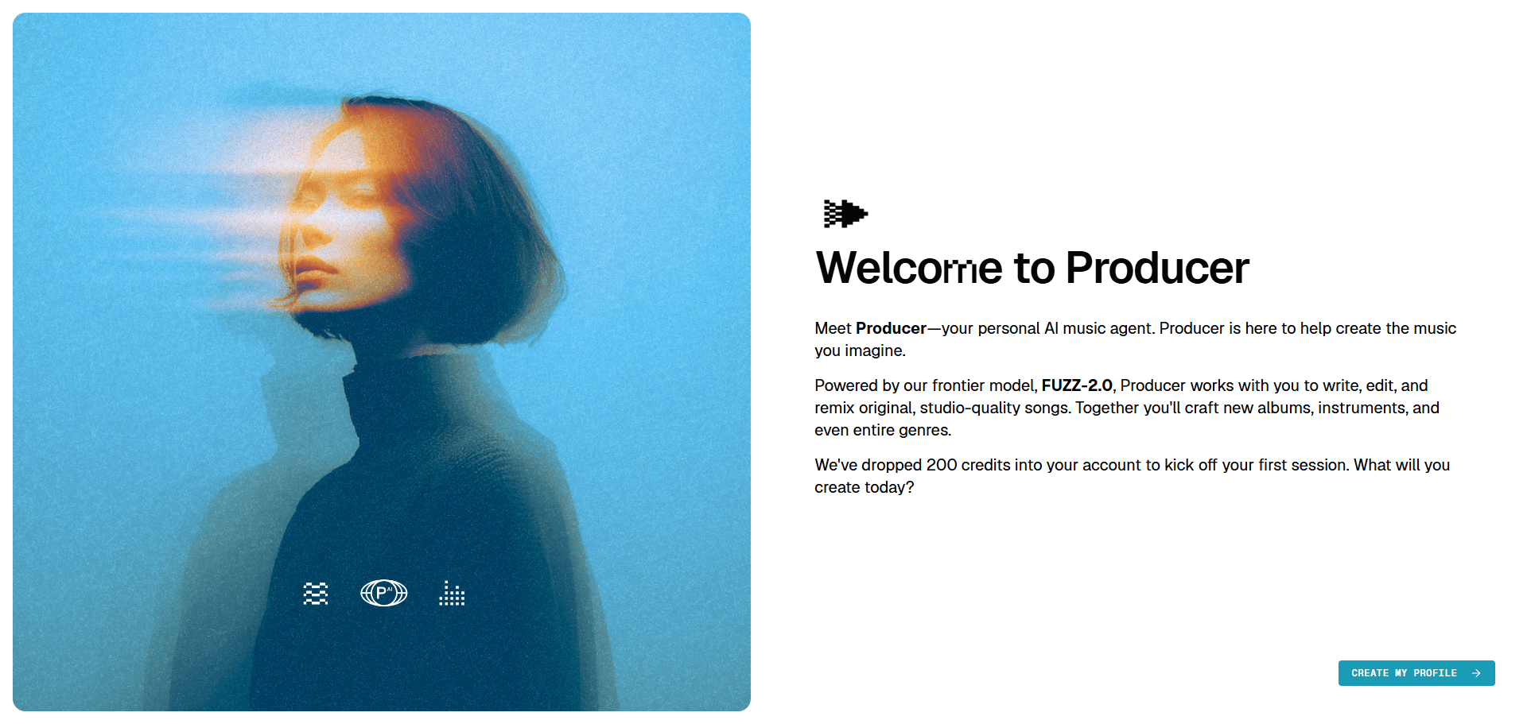This screenshot has width=1527, height=724.
Task: Click the arrow icon inside Create My Profile
Action: pyautogui.click(x=1476, y=673)
